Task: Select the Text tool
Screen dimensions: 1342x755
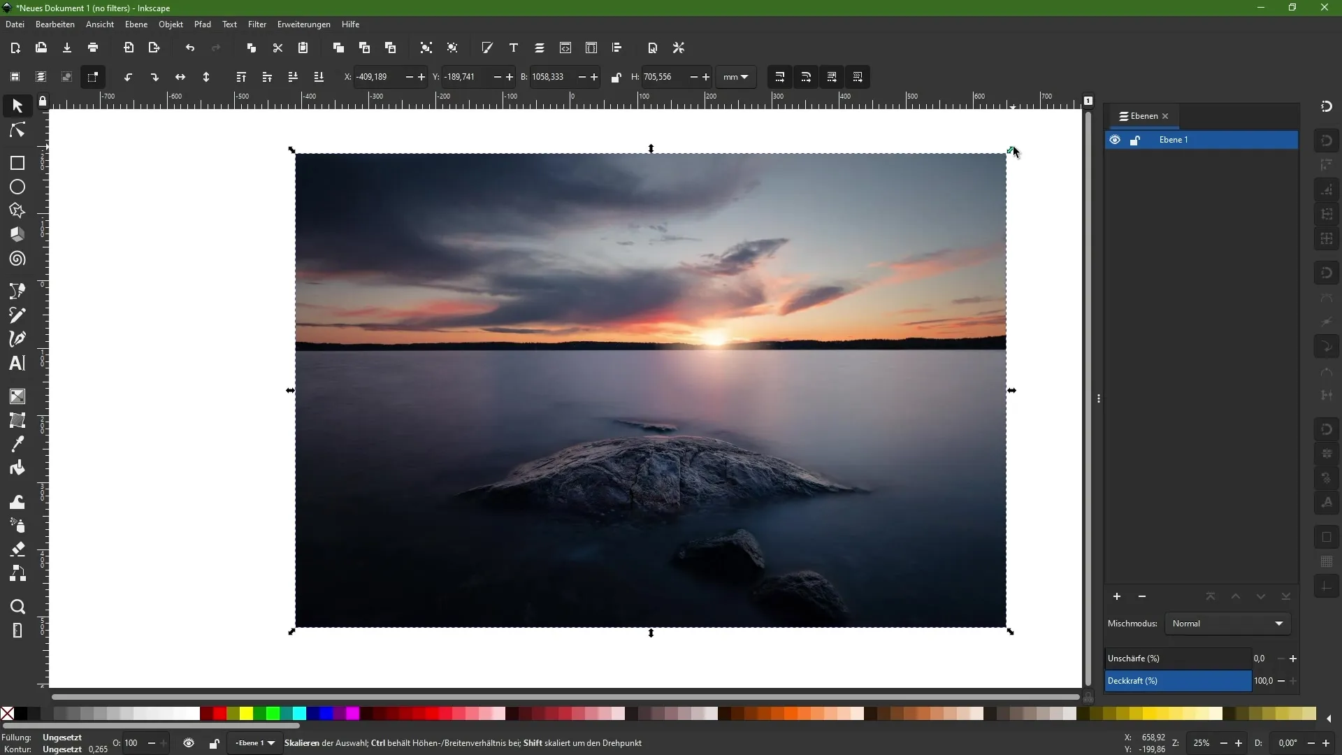Action: tap(17, 363)
